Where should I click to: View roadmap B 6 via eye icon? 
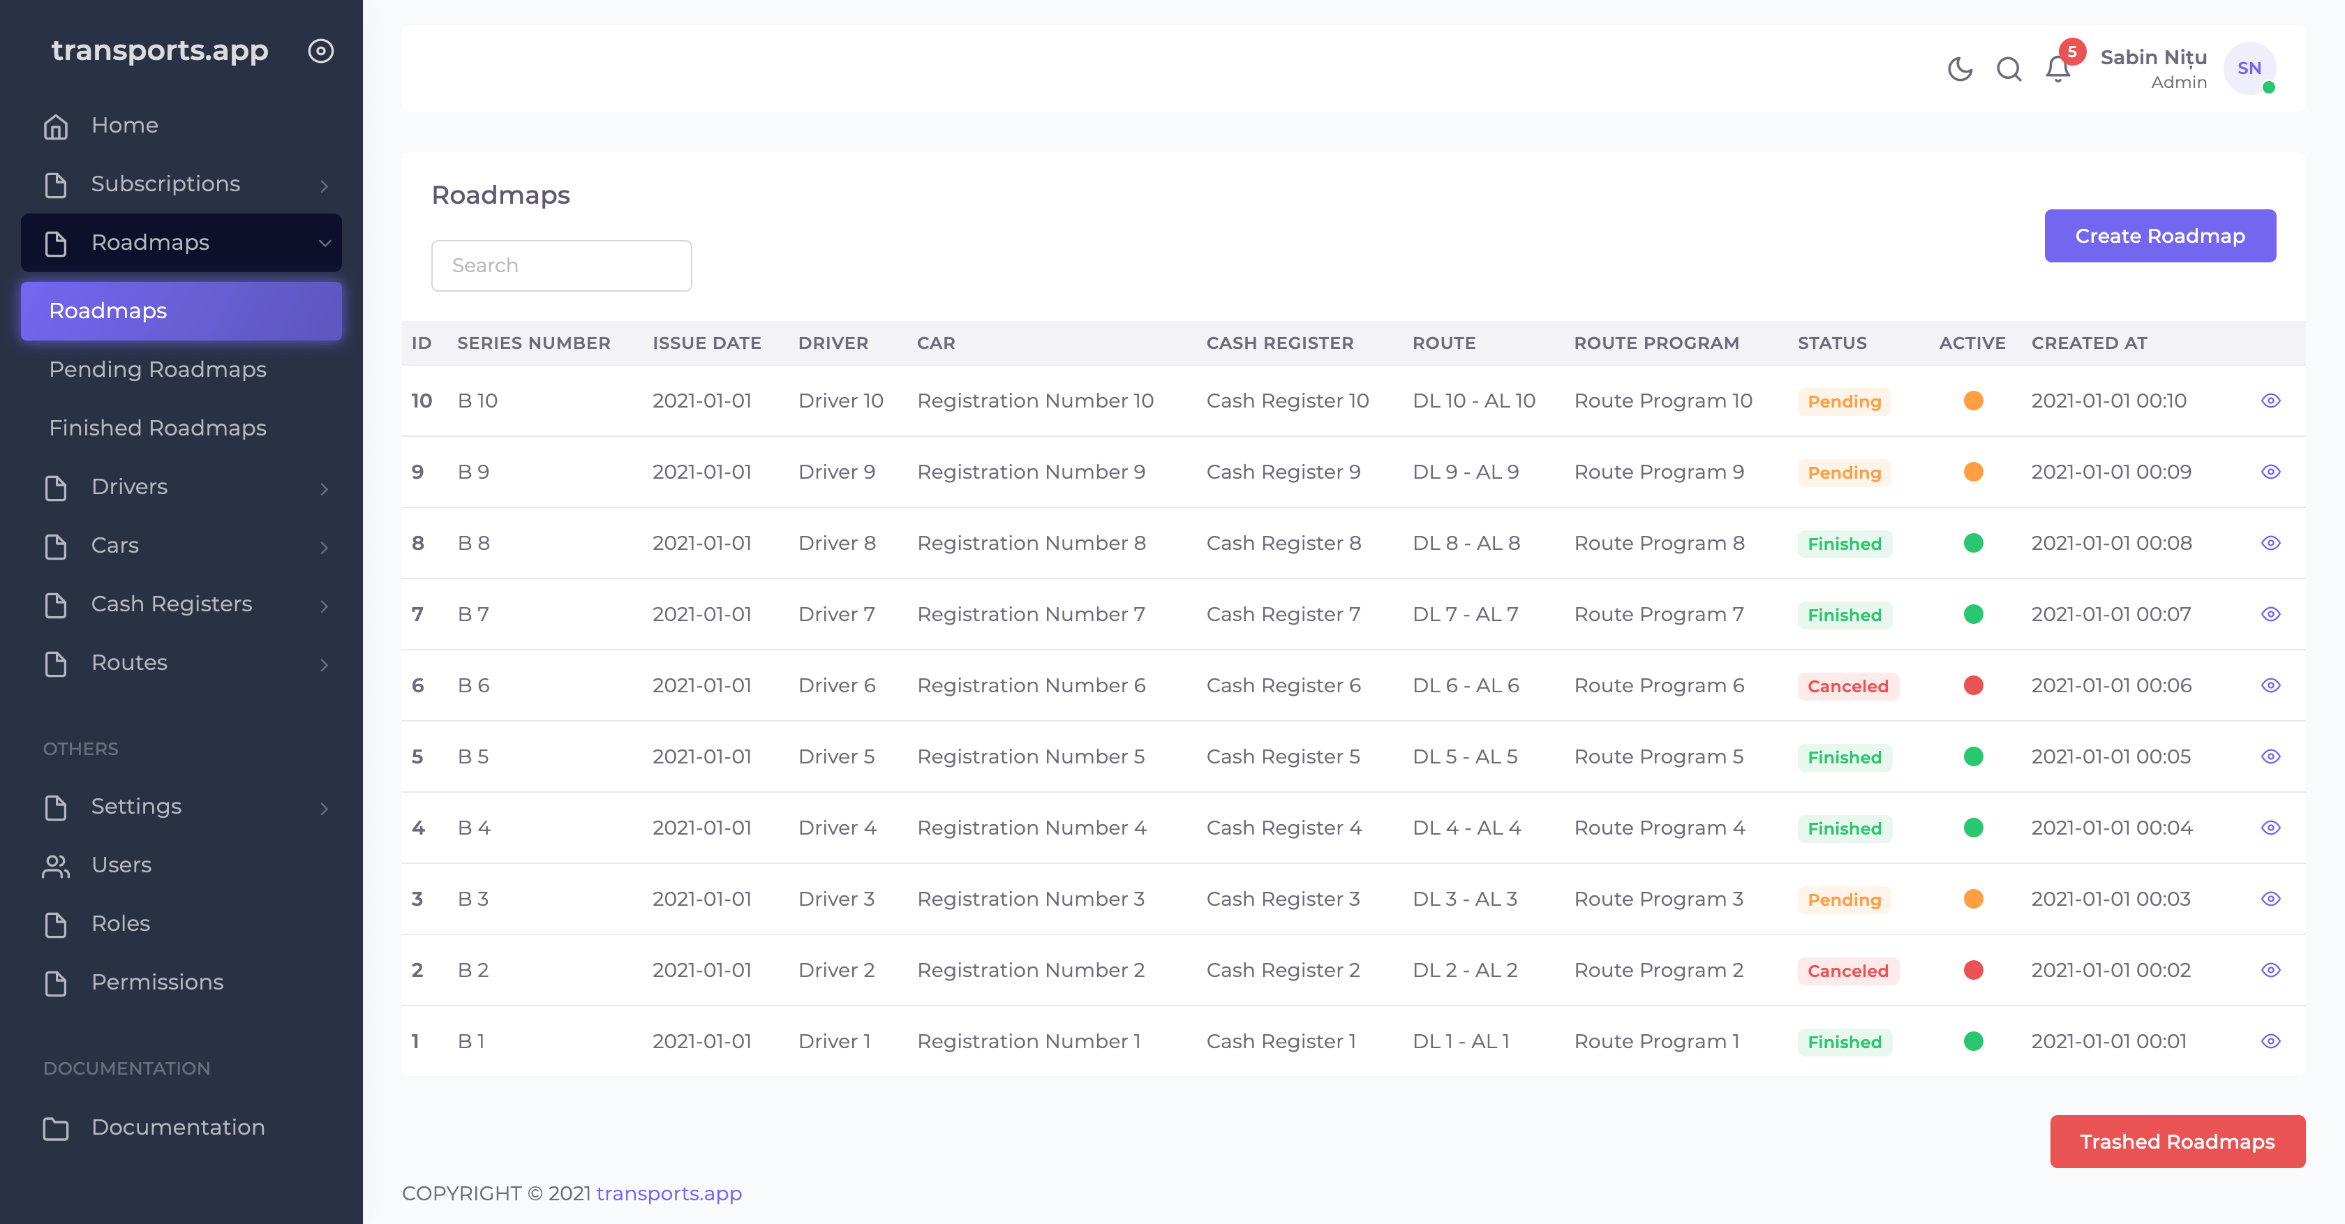(x=2270, y=685)
